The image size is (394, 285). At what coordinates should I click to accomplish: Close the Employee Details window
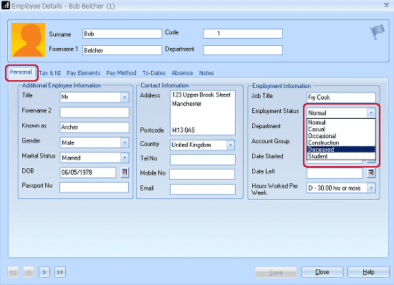coord(386,5)
